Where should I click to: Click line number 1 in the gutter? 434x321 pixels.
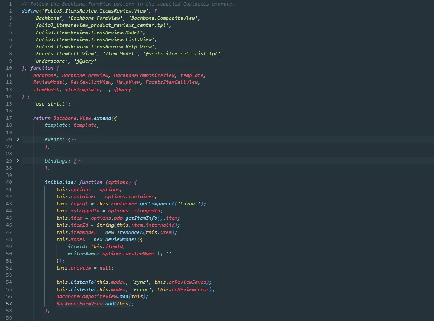(10, 4)
